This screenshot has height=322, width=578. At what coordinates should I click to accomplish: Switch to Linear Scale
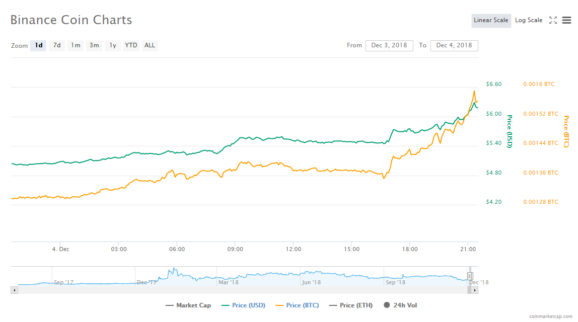[491, 21]
